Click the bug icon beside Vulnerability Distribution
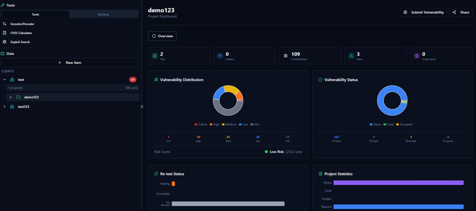The height and width of the screenshot is (211, 476). click(156, 80)
